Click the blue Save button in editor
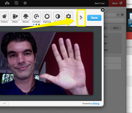This screenshot has height=113, width=132. (x=94, y=18)
